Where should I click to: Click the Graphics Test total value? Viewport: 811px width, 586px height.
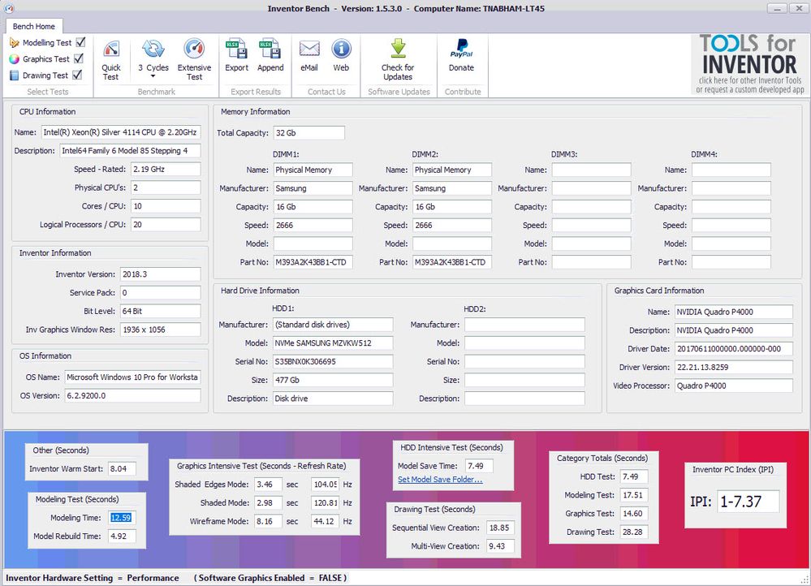[634, 514]
